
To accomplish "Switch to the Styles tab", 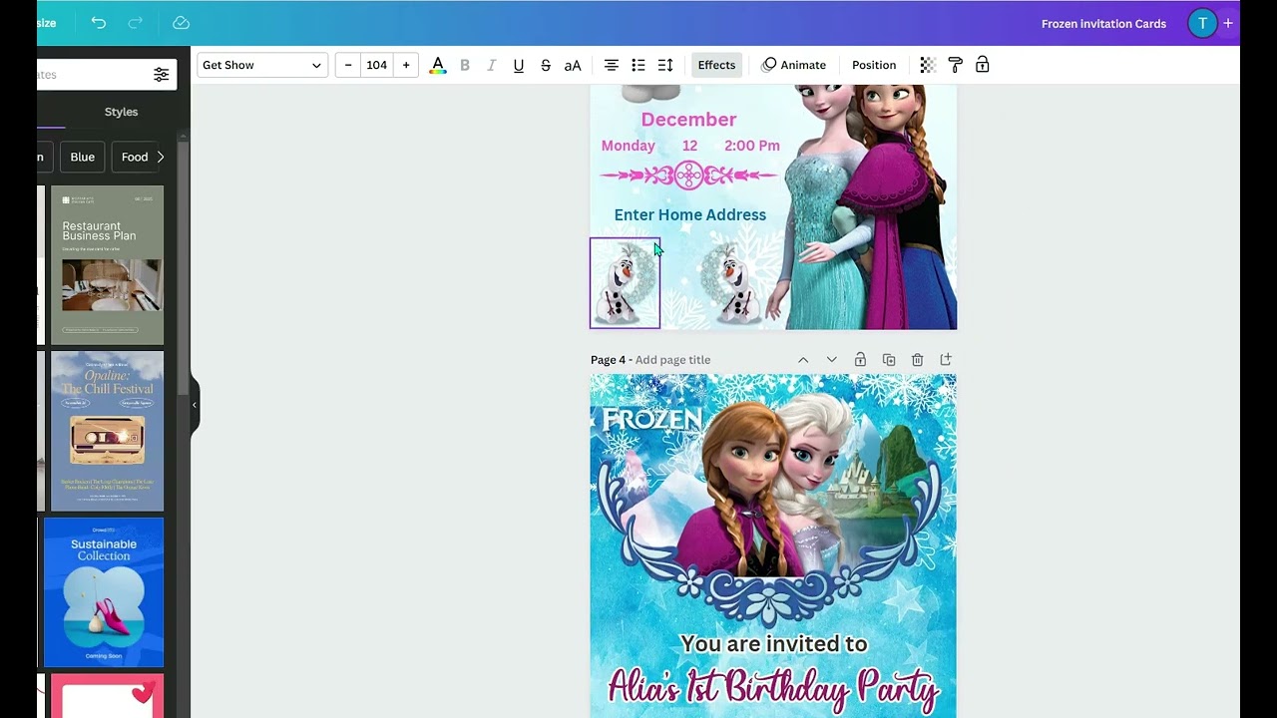I will (121, 112).
